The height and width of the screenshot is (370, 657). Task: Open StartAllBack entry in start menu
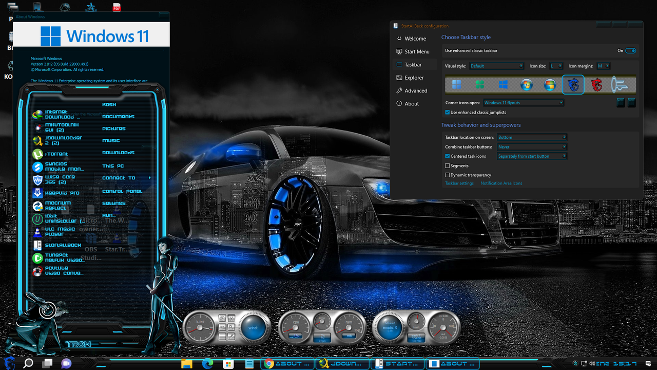click(58, 245)
